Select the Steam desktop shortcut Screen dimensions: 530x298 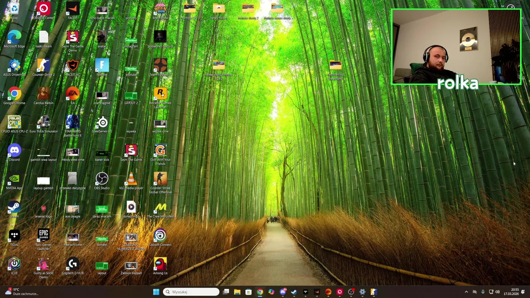14,209
